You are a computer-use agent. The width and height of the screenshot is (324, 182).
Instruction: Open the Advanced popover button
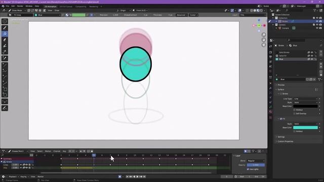point(182,15)
